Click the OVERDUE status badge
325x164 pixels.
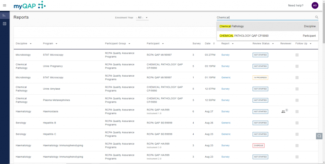pos(258,146)
